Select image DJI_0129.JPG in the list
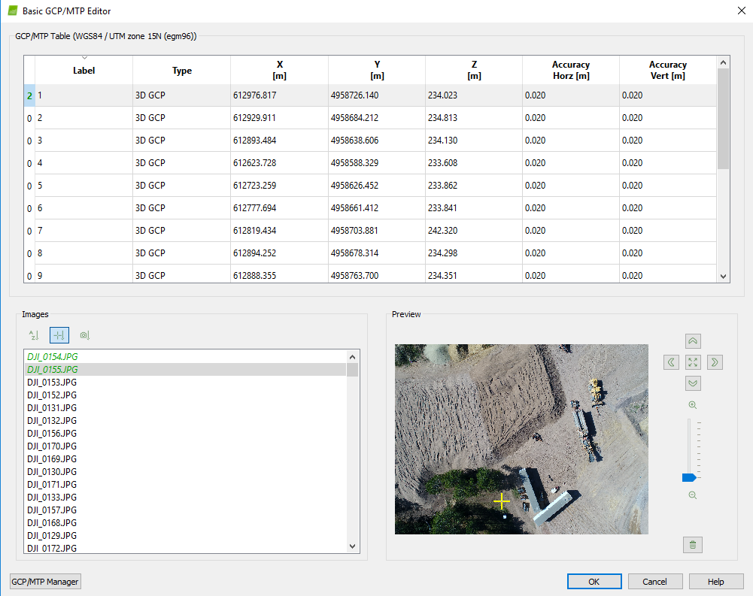 [x=185, y=536]
